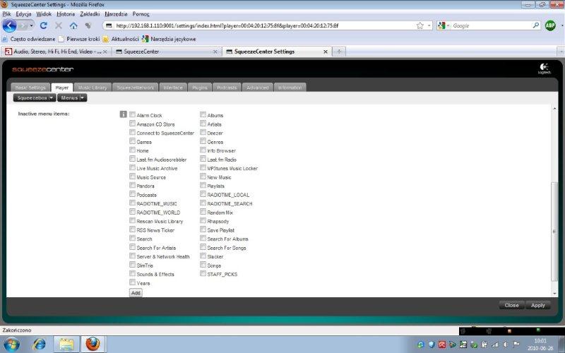This screenshot has width=565, height=353.
Task: Check the Amazon CD Store checkbox
Action: coord(132,124)
